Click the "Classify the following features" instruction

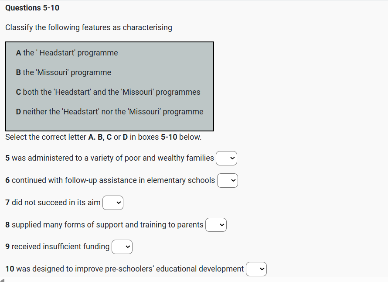pos(88,28)
